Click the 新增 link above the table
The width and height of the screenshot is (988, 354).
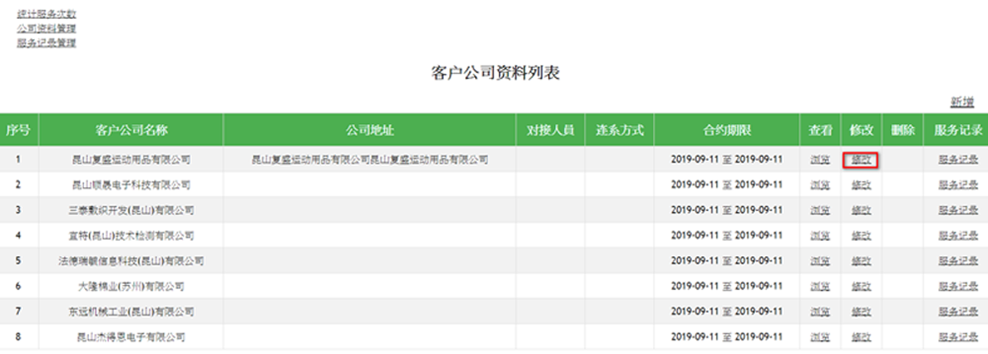(962, 102)
